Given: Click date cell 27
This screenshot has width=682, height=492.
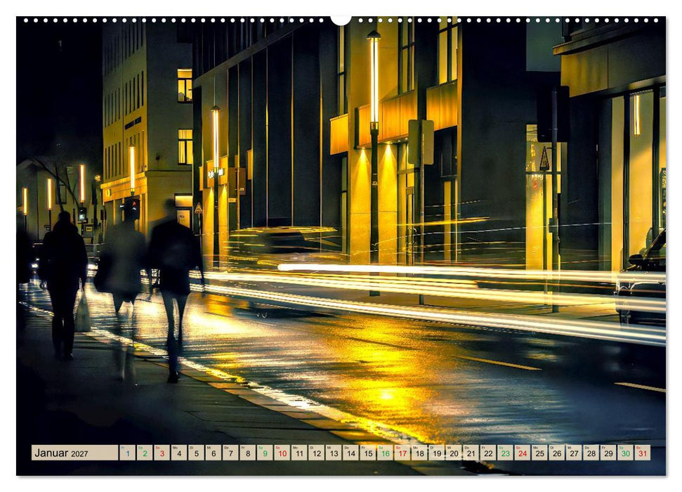Looking at the screenshot, I should [x=574, y=453].
